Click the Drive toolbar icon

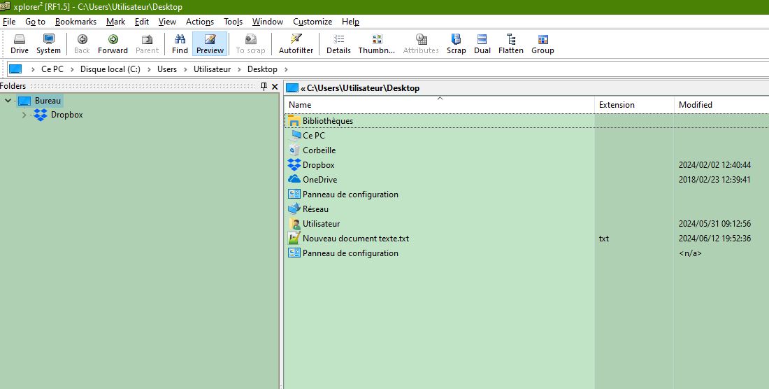[x=20, y=43]
